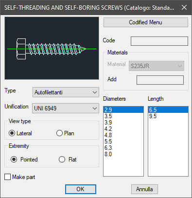This screenshot has height=198, width=192.
Task: Select the Lateral view type
Action: [20, 133]
